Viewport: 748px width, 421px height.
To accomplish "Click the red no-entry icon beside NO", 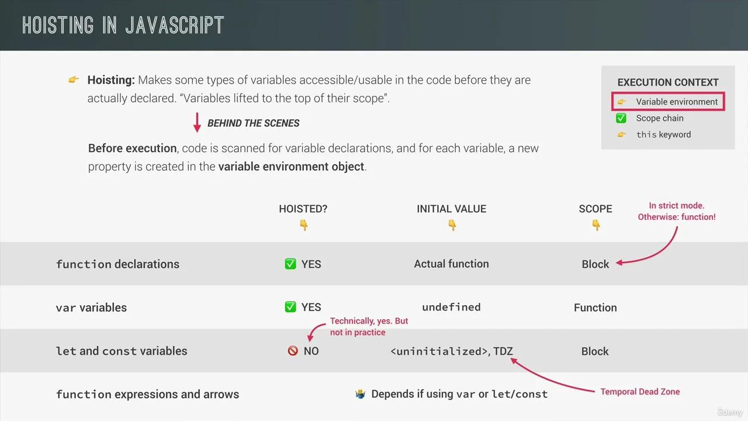I will tap(293, 351).
